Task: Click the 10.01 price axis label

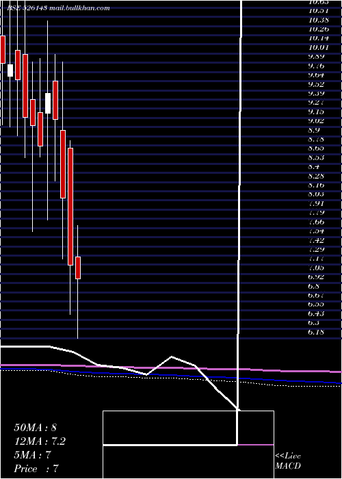Action: pos(319,47)
